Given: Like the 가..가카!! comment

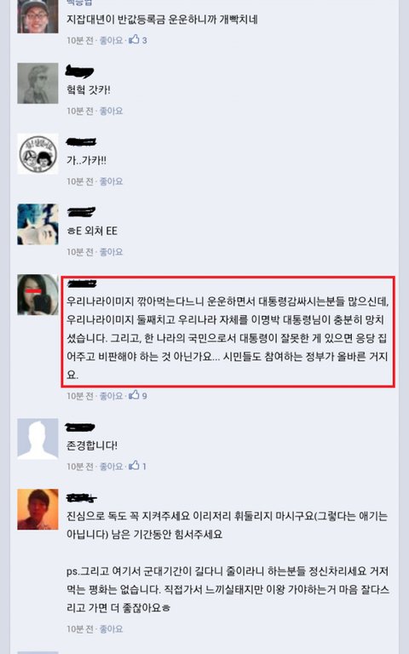Looking at the screenshot, I should [111, 181].
